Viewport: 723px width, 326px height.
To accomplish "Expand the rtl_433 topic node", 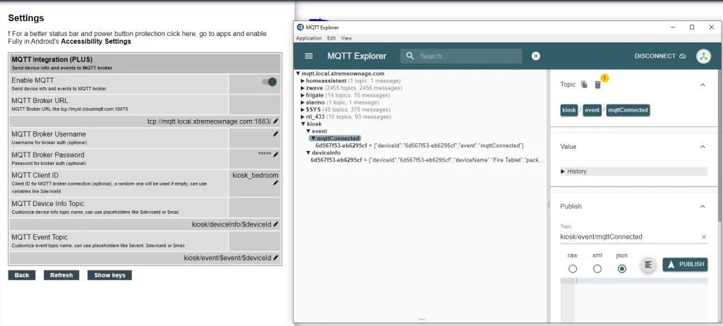I will [303, 117].
